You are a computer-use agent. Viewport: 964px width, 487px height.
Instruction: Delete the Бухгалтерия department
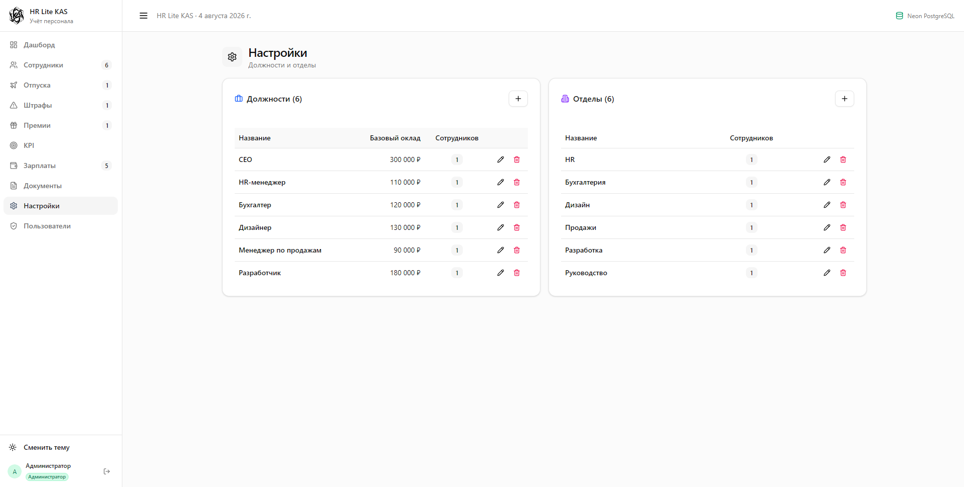pyautogui.click(x=843, y=182)
